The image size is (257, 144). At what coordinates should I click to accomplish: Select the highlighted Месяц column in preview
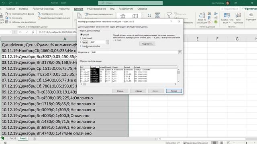(x=95, y=74)
